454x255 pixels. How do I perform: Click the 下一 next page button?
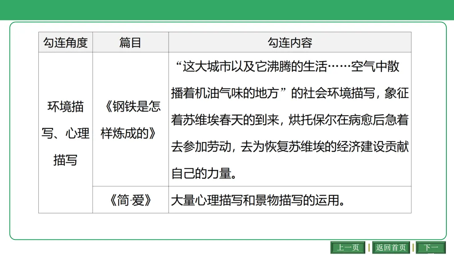point(431,247)
